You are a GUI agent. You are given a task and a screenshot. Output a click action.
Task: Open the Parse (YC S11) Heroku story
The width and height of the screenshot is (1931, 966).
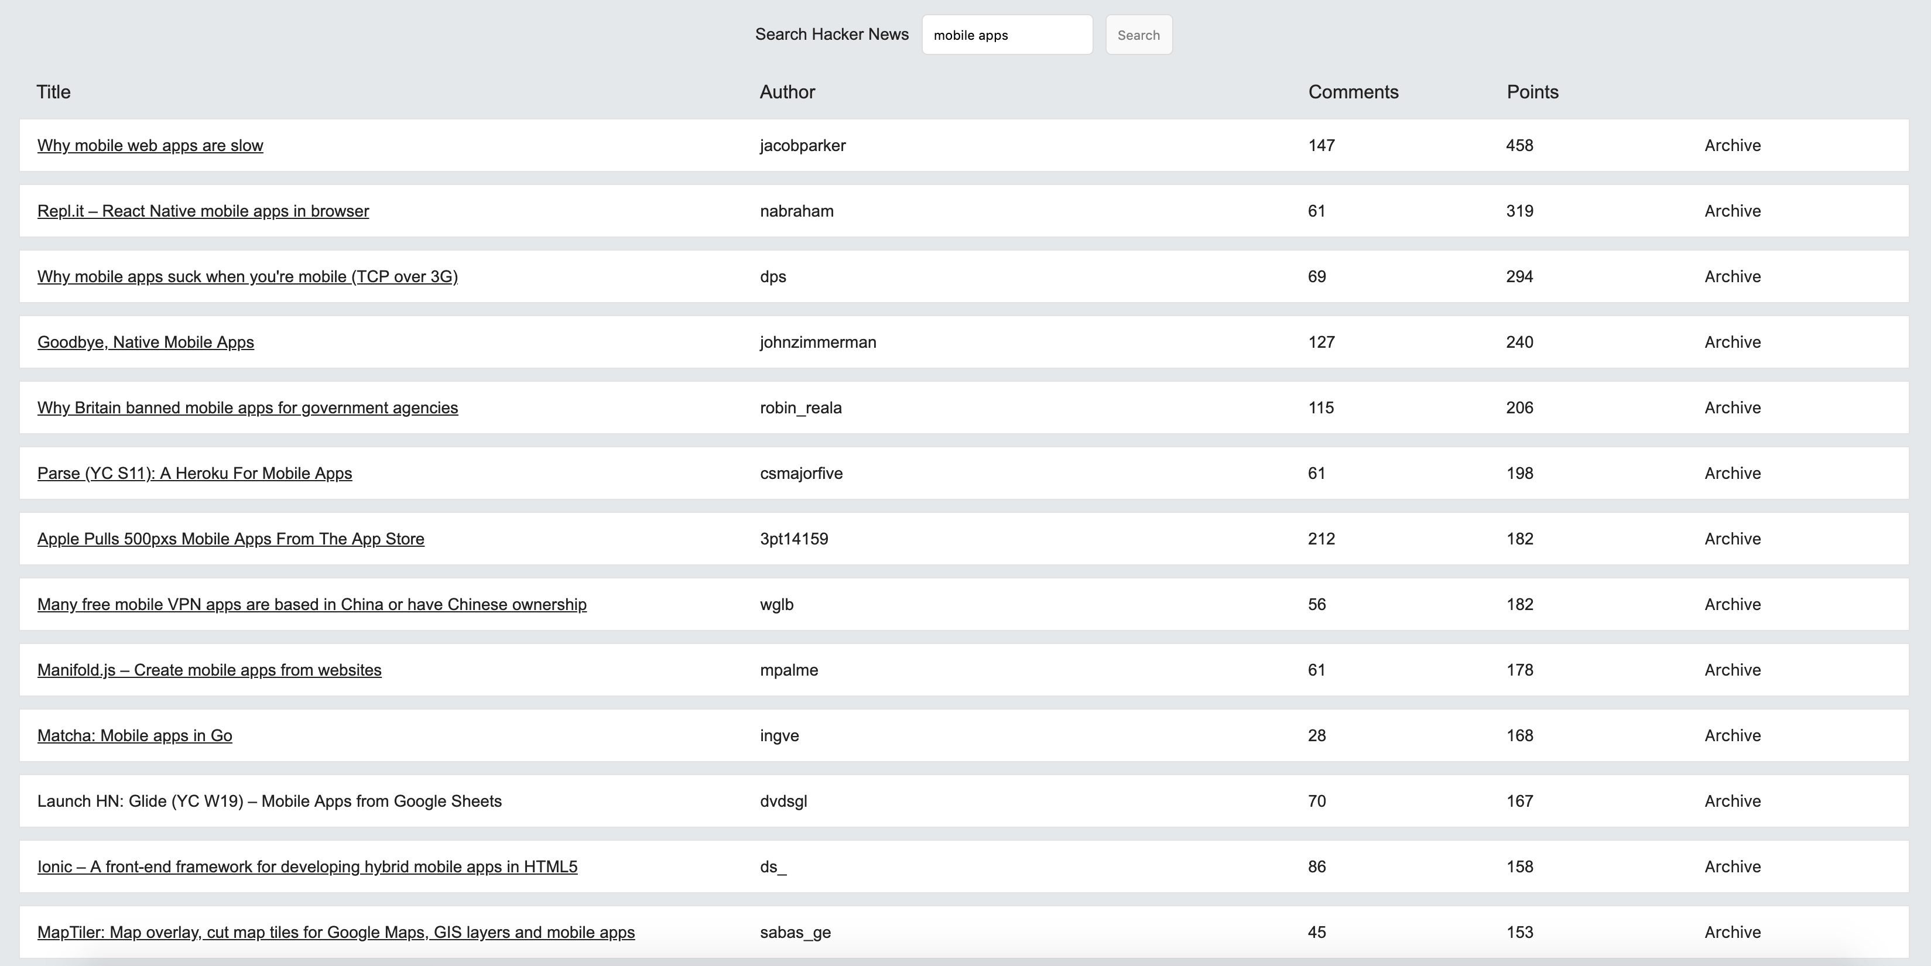click(x=195, y=474)
